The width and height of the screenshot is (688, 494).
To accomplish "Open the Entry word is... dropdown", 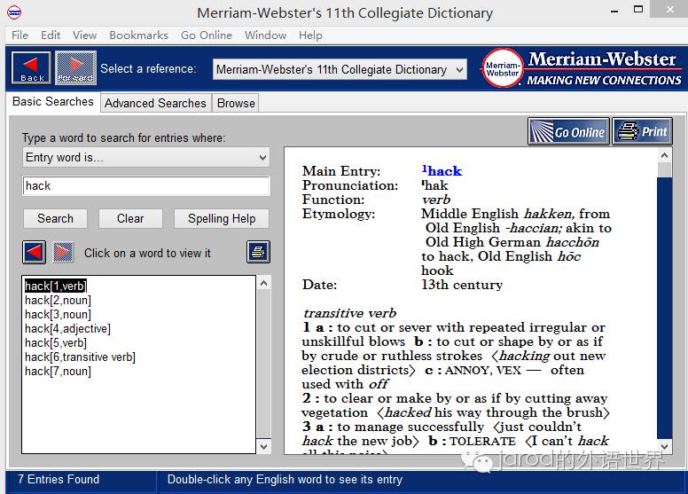I will click(146, 157).
